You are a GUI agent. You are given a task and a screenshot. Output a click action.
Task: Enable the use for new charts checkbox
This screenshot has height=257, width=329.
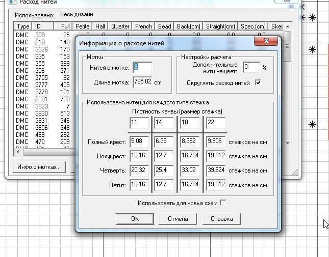222,203
